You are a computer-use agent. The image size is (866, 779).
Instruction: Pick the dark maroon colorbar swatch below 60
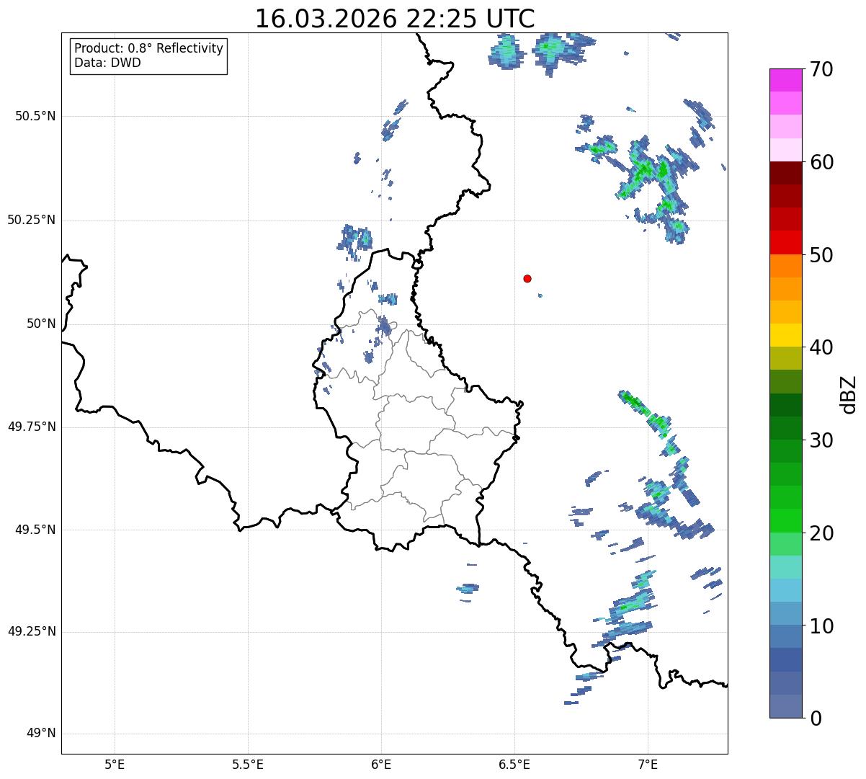pos(785,174)
